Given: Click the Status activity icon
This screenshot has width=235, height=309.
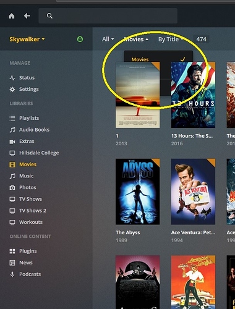Looking at the screenshot, I should click(12, 78).
